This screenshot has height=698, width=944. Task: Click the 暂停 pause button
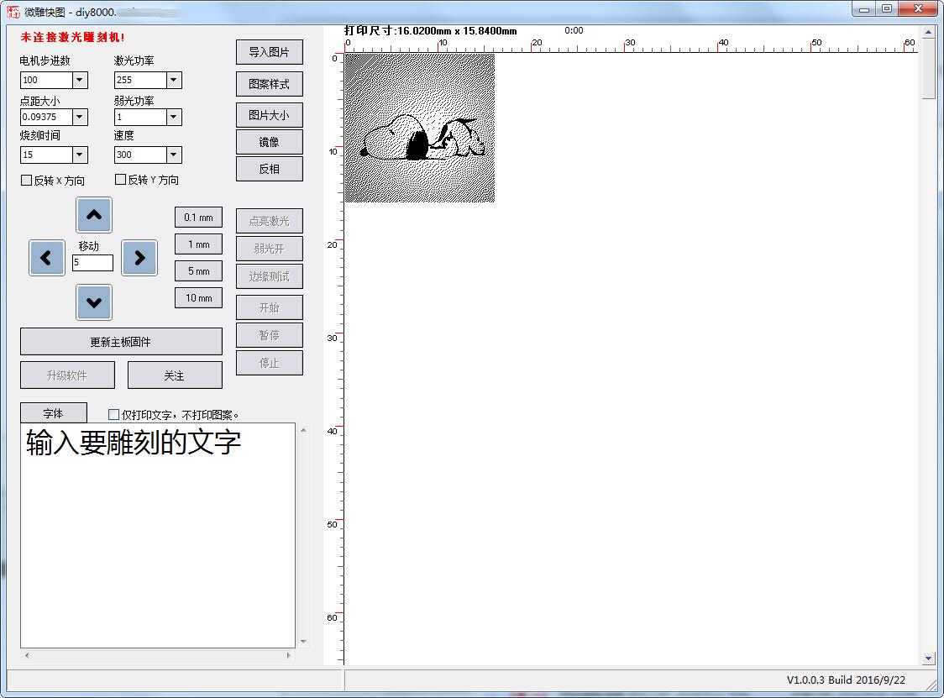(x=269, y=335)
